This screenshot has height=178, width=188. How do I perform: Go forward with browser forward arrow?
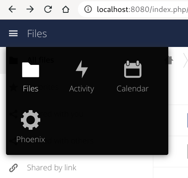tap(30, 9)
